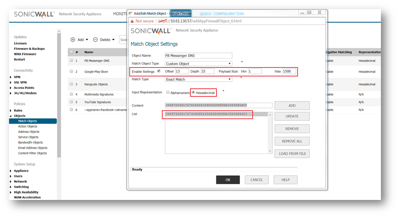Click the Depth input field
Screen dimensions: 399x218
[x=208, y=71]
